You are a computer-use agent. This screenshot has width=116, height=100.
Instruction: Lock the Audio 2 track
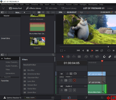click(62, 90)
